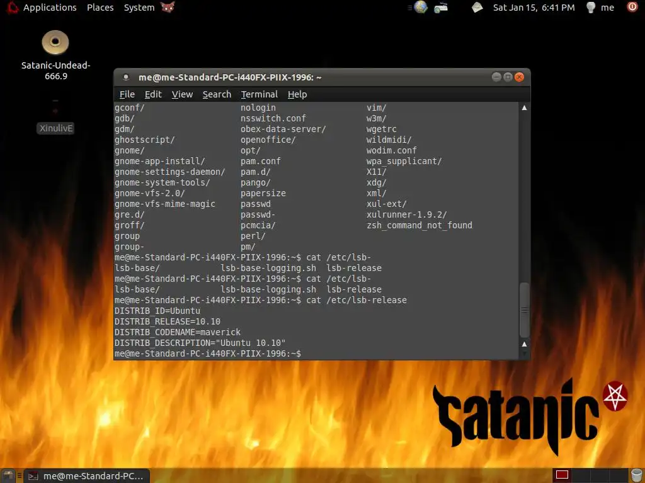Click the terminal taskbar button me@me-Standard-PC...
The height and width of the screenshot is (483, 645).
[87, 475]
